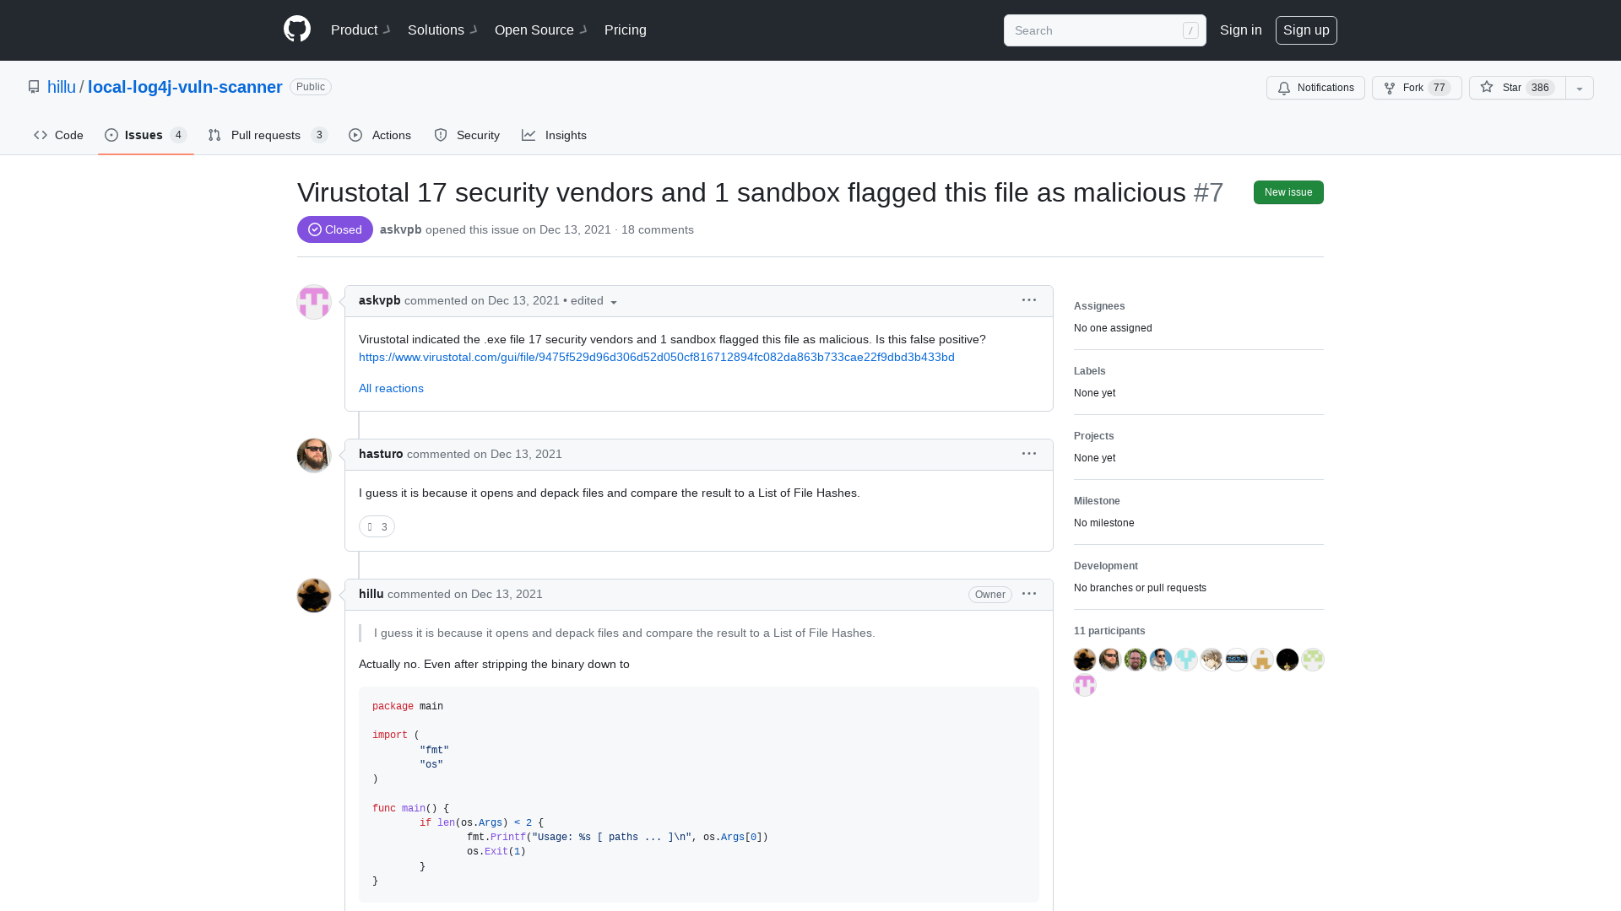1621x911 pixels.
Task: Click seventh participant avatar in sidebar
Action: (x=1237, y=660)
